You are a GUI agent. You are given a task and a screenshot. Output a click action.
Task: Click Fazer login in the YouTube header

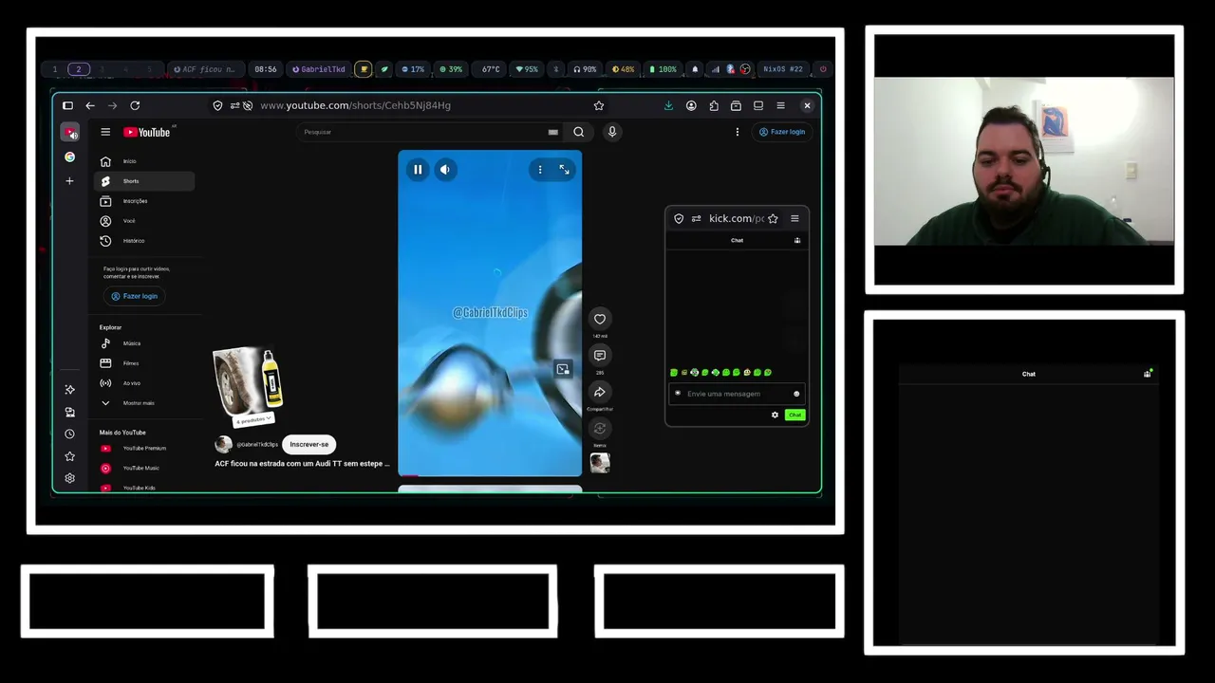point(782,132)
